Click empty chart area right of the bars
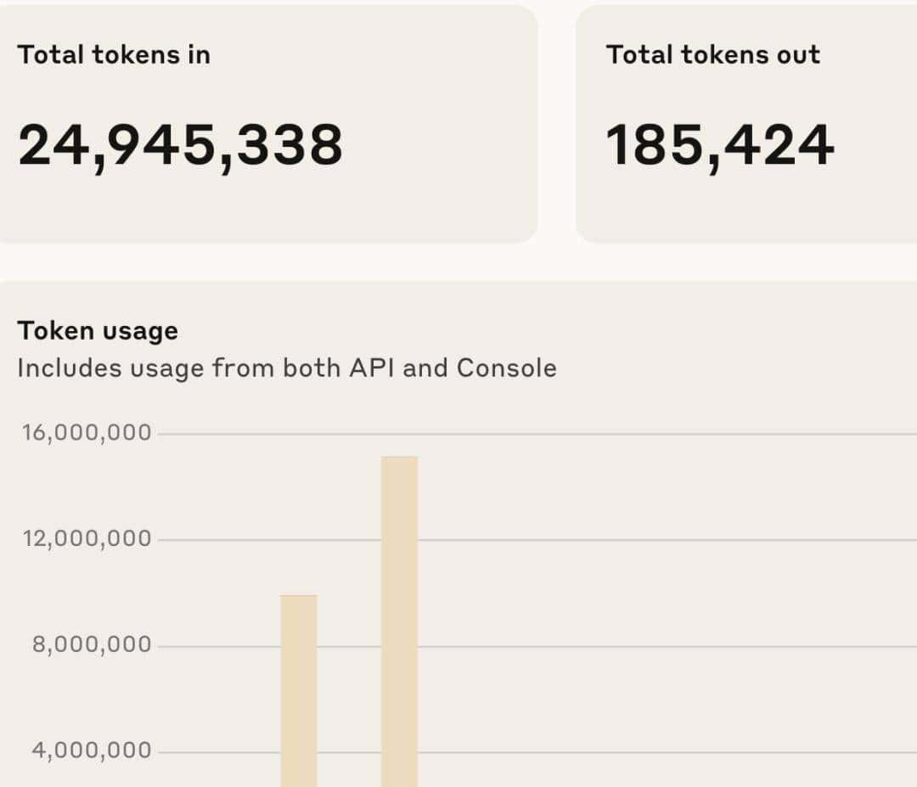Screen dimensions: 917x787 point(662,594)
